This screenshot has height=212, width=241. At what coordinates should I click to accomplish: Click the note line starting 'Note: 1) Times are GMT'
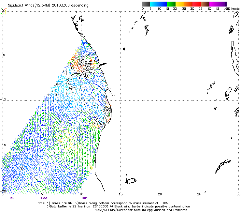(x=103, y=203)
